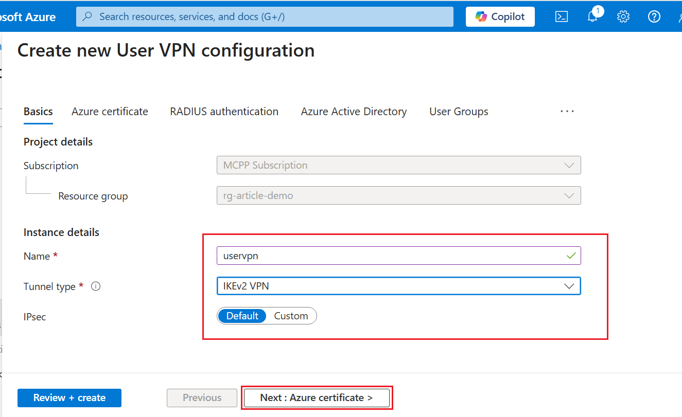This screenshot has height=417, width=682.
Task: Select Default IPsec option
Action: coord(242,316)
